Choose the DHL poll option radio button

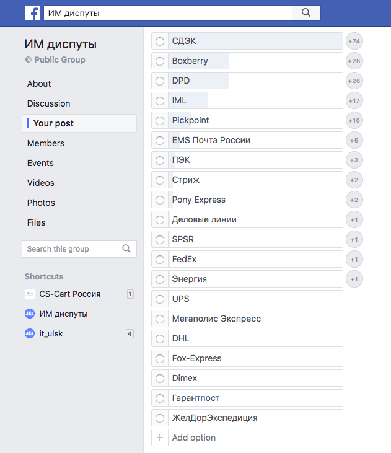160,339
